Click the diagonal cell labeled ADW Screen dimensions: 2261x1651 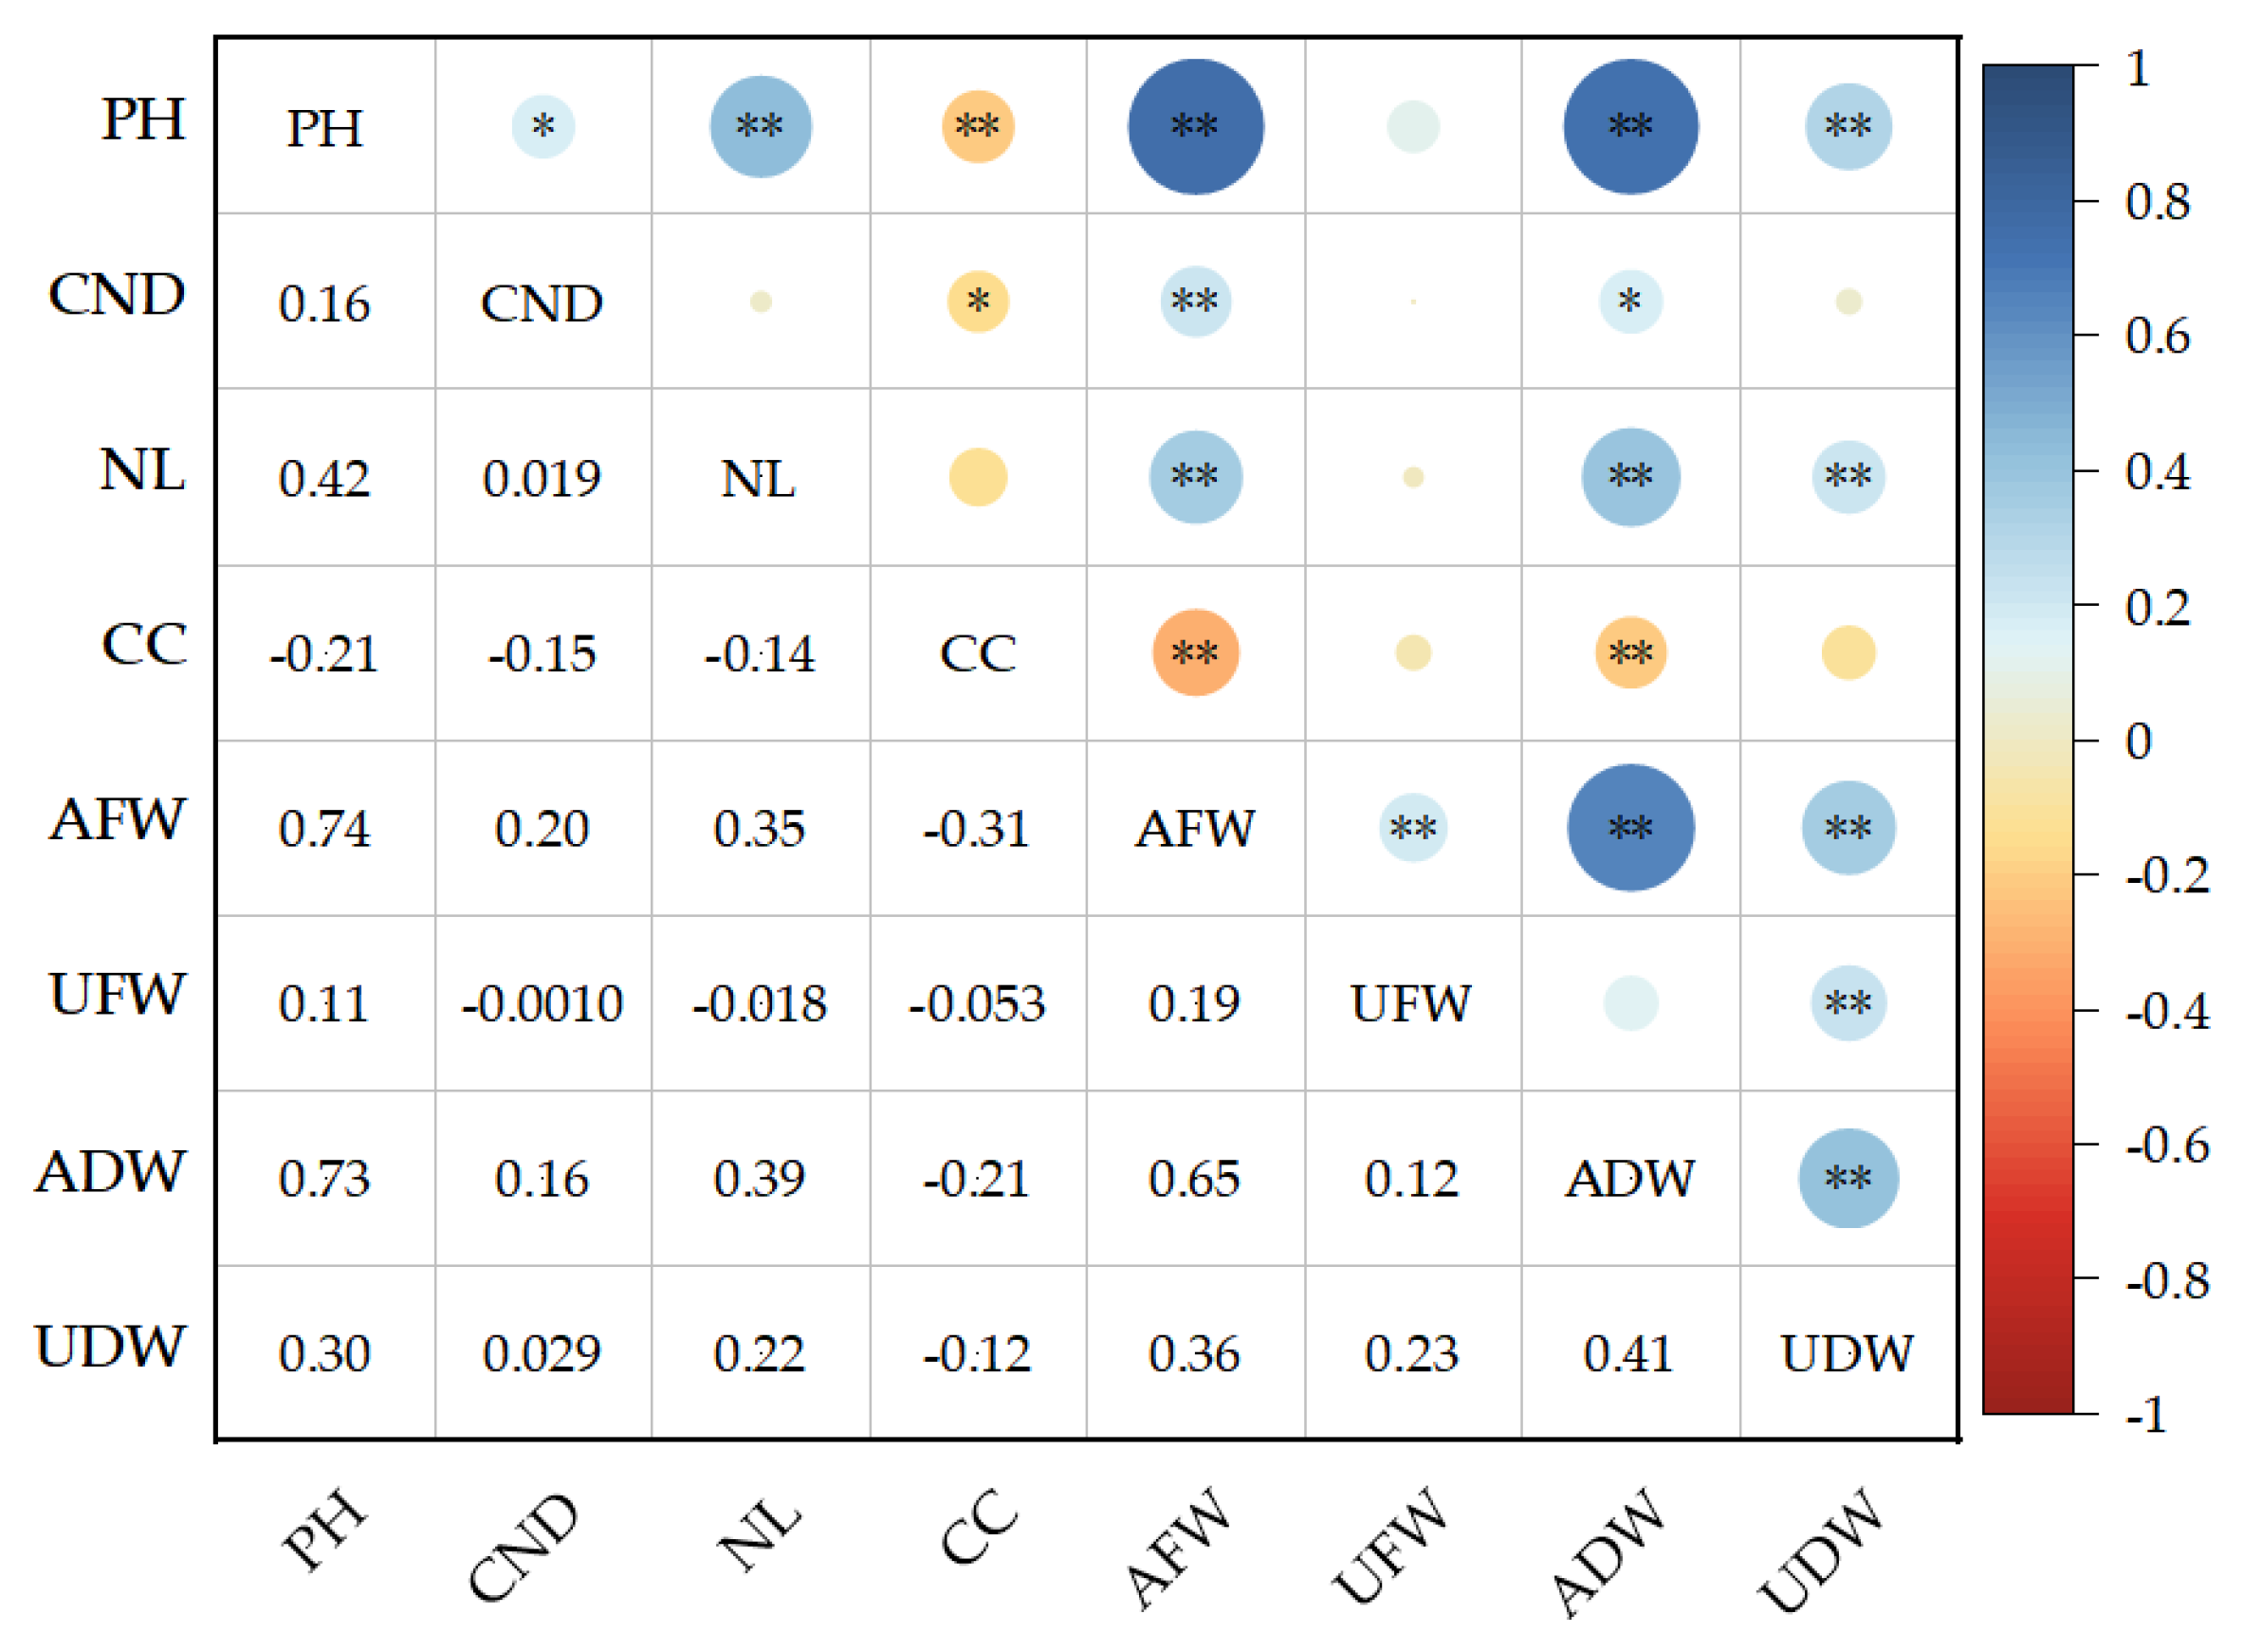(x=1629, y=1179)
